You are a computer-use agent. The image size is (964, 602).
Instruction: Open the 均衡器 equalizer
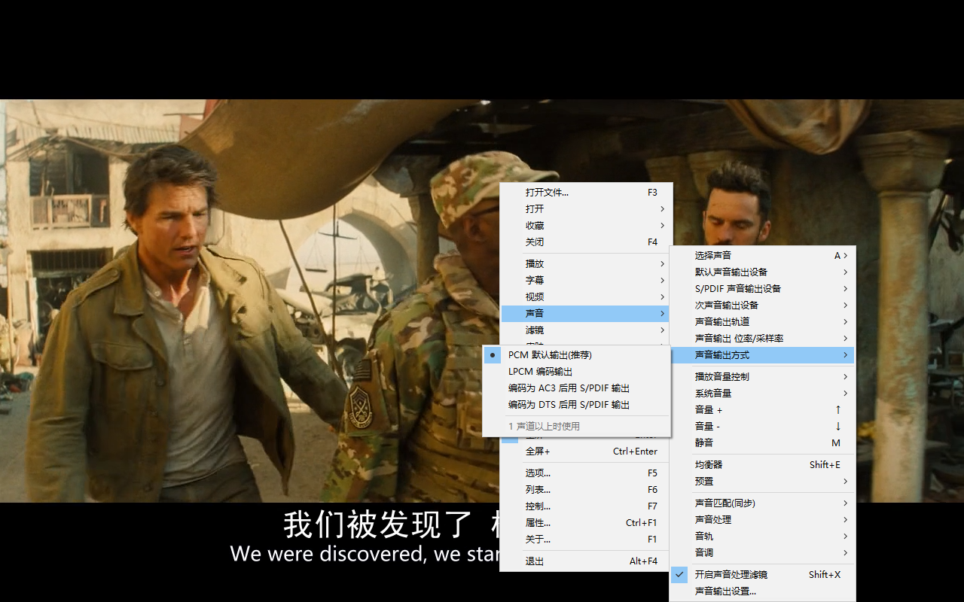[708, 464]
